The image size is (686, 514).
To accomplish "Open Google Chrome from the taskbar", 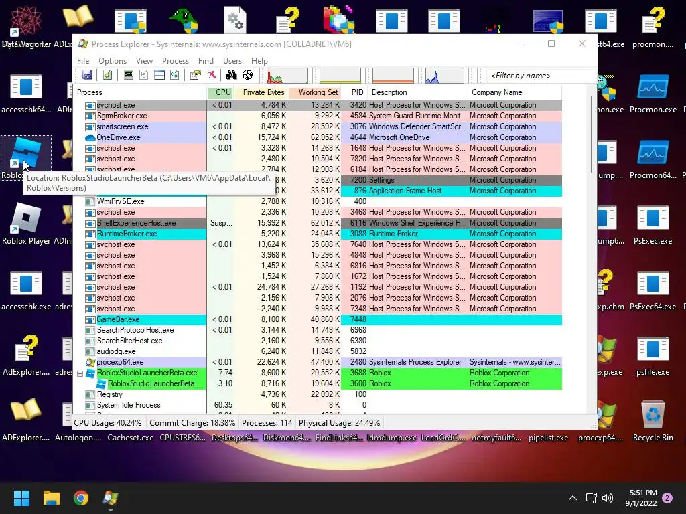I will pyautogui.click(x=81, y=498).
